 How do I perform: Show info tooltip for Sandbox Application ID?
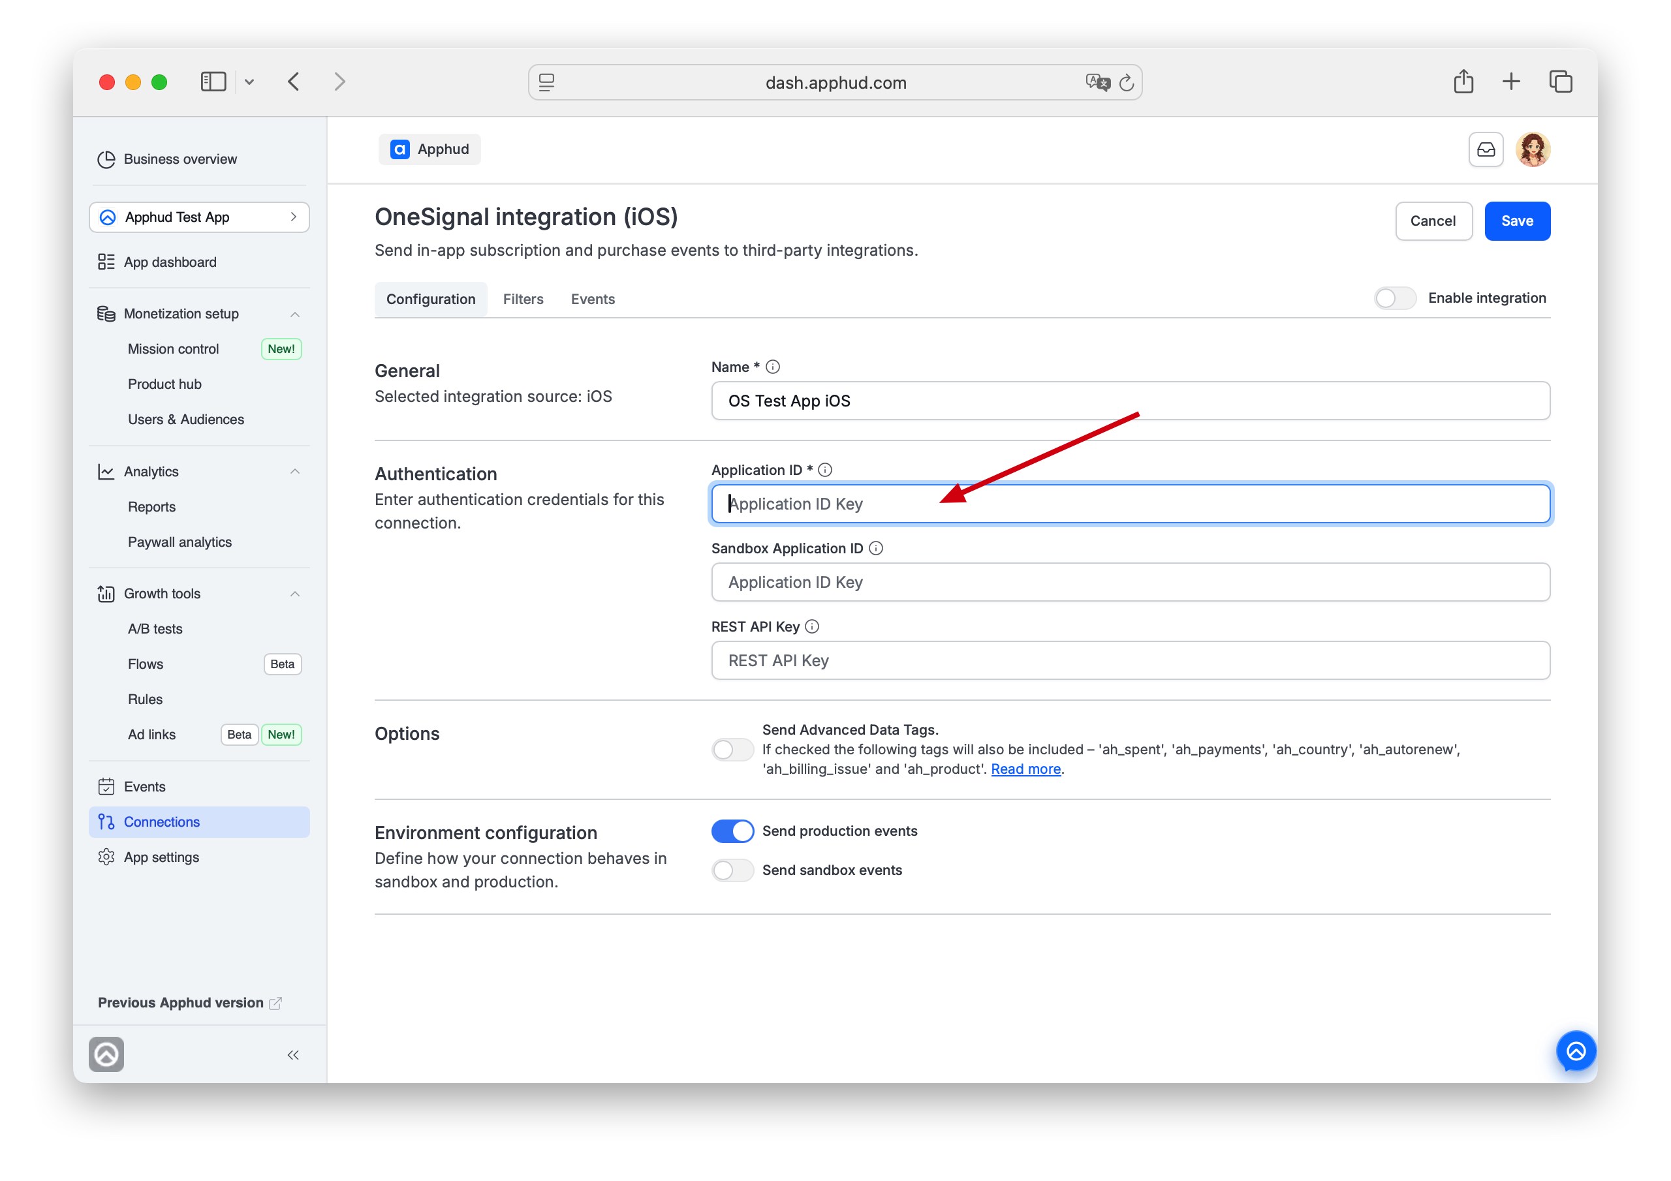(876, 549)
